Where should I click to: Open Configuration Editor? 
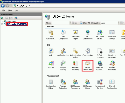(51, 84)
